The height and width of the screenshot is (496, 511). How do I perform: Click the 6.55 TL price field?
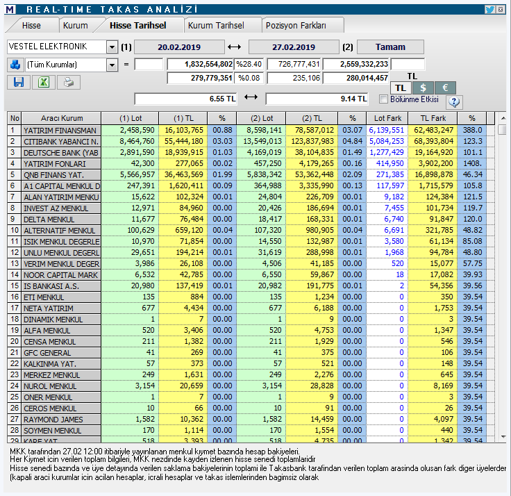pos(186,99)
